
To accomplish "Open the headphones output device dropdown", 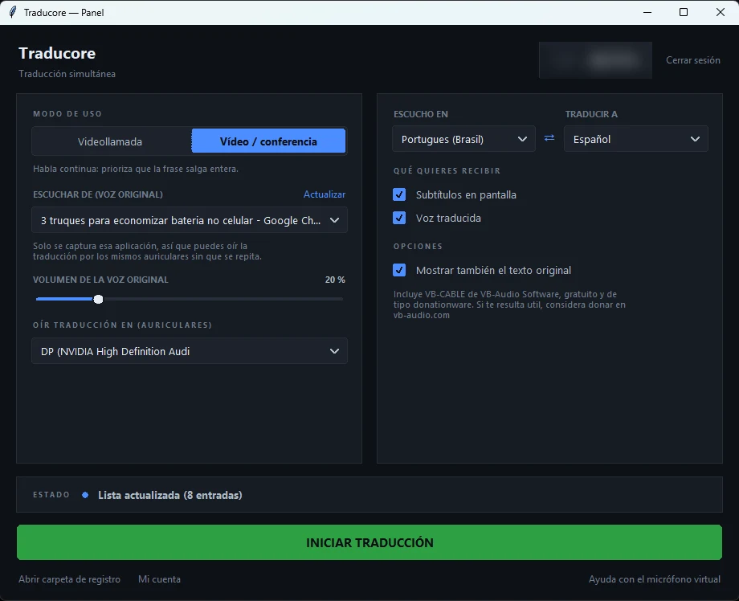I will [x=190, y=351].
